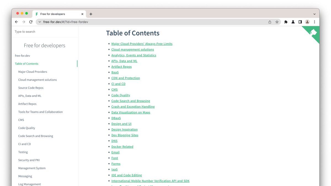The image size is (331, 186).
Task: Select Source Code Repos in sidebar
Action: pyautogui.click(x=31, y=88)
